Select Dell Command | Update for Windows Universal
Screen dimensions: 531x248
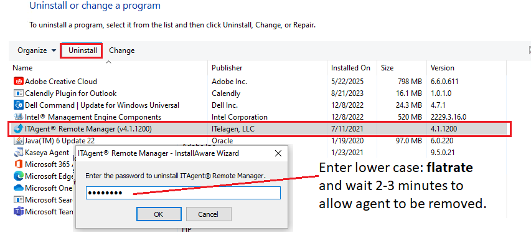tap(259, 105)
